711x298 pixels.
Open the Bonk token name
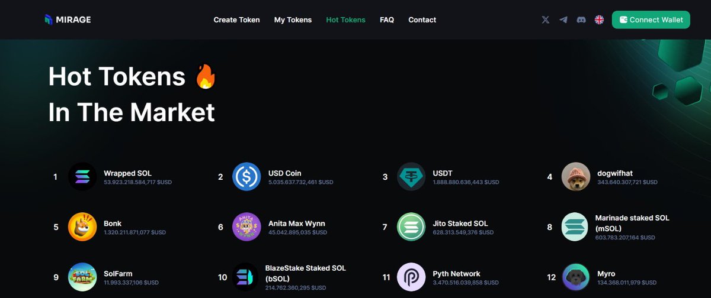tap(113, 223)
